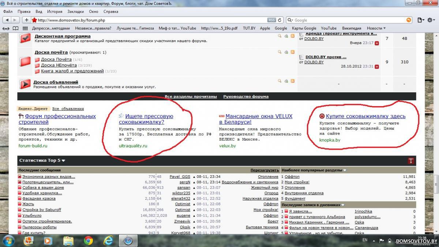The image size is (439, 247).
Task: Open the Top Sites grid icon
Action: [x=25, y=28]
